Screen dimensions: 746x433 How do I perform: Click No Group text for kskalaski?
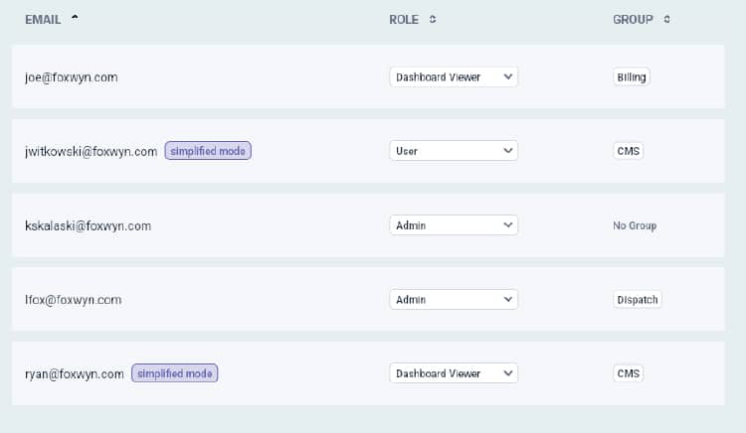pyautogui.click(x=635, y=225)
